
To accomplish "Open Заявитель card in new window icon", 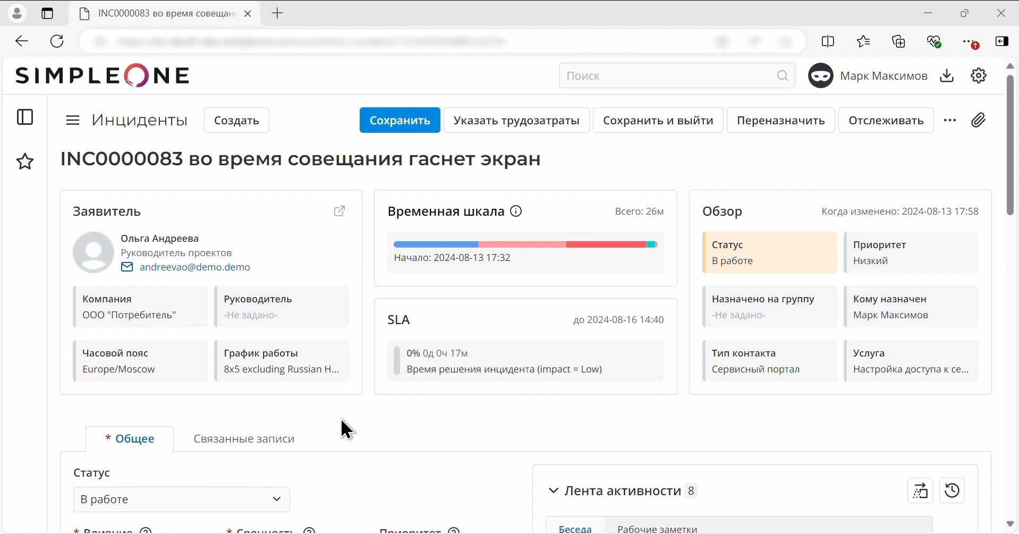I will [340, 211].
